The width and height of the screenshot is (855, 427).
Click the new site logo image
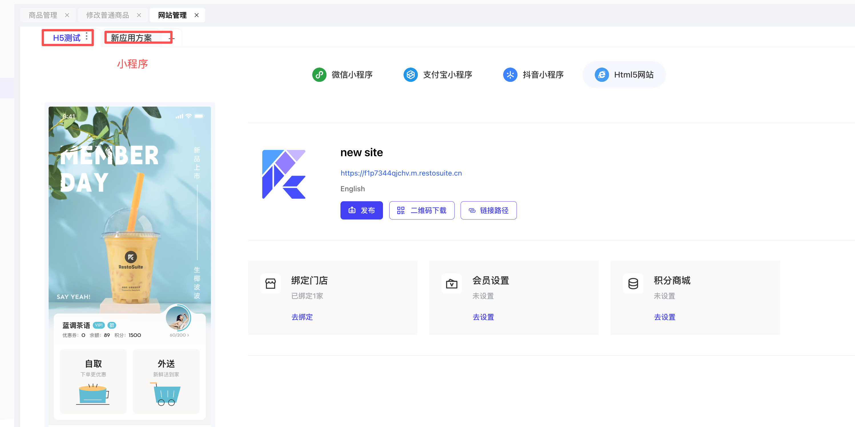click(284, 174)
